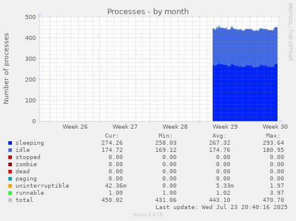Click the 'Number of processes' axis label

pyautogui.click(x=6, y=69)
